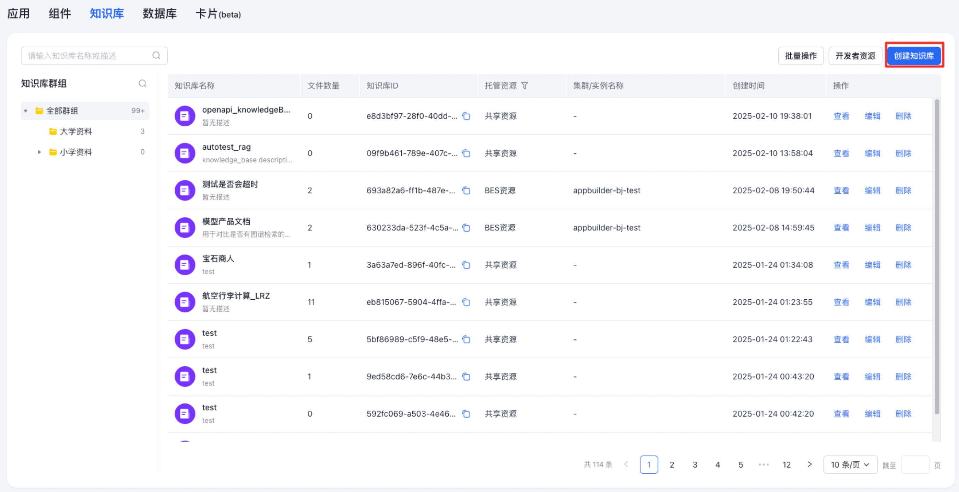Go to page 4
The width and height of the screenshot is (959, 492).
[x=718, y=464]
